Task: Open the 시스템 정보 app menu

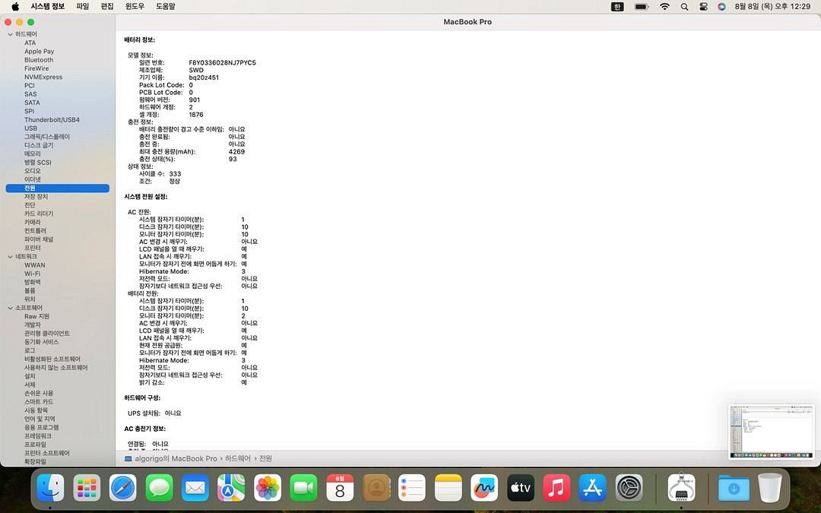Action: tap(48, 6)
